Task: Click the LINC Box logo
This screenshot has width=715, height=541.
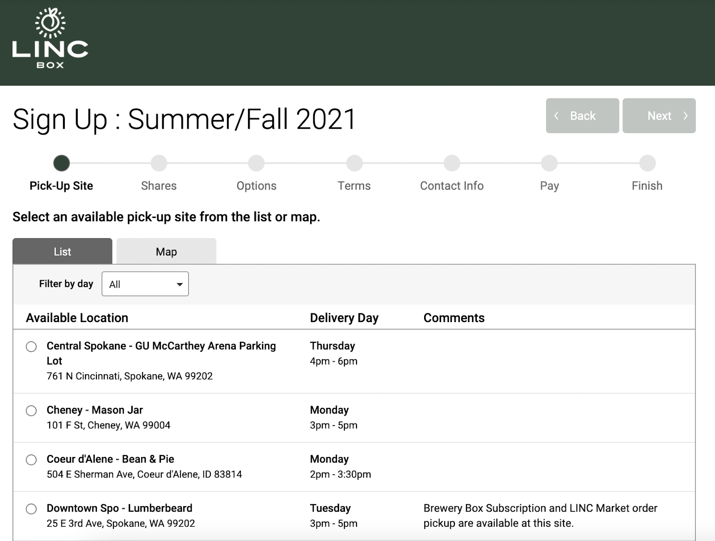Action: click(x=50, y=38)
